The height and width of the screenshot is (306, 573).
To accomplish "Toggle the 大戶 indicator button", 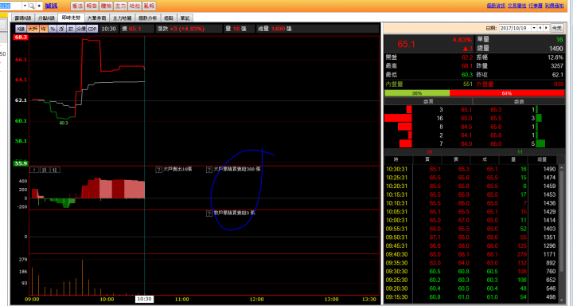I will click(33, 29).
